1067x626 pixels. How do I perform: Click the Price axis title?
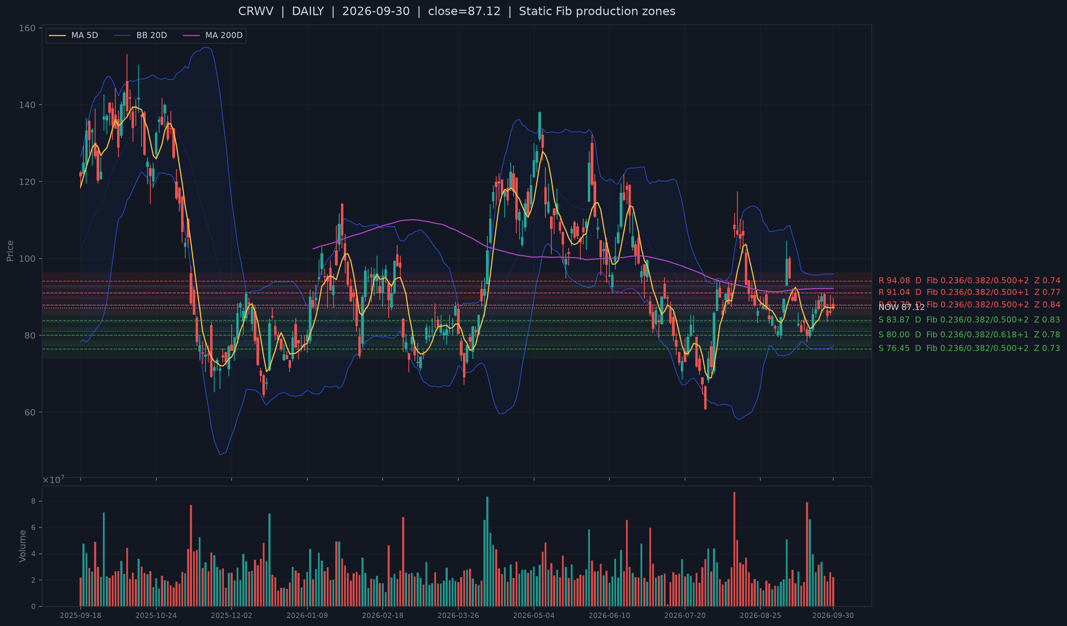[10, 251]
